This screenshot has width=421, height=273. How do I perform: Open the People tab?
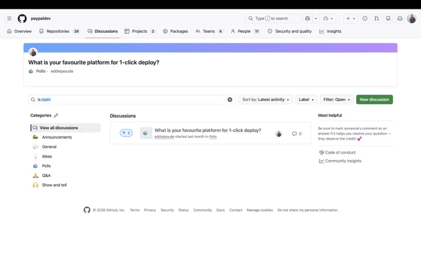point(245,31)
